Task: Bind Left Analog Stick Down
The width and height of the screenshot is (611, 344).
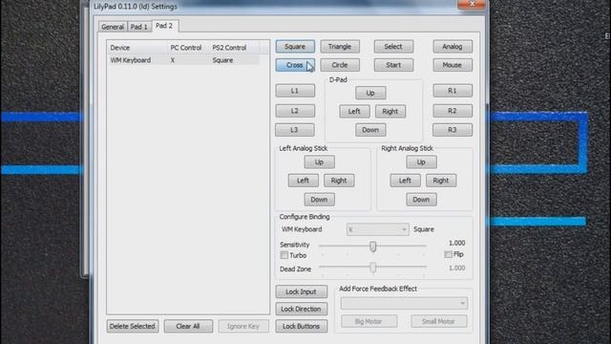Action: (319, 200)
